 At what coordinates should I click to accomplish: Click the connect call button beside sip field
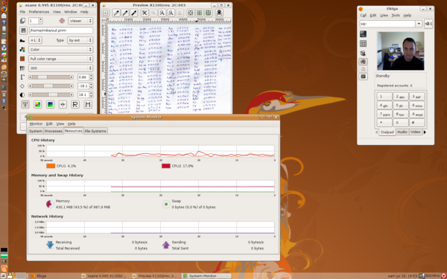pyautogui.click(x=428, y=24)
